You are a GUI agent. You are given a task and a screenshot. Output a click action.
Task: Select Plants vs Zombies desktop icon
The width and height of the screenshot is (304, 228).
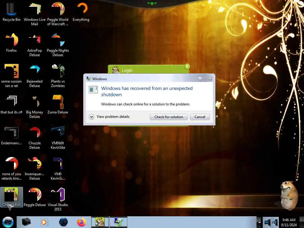(58, 76)
